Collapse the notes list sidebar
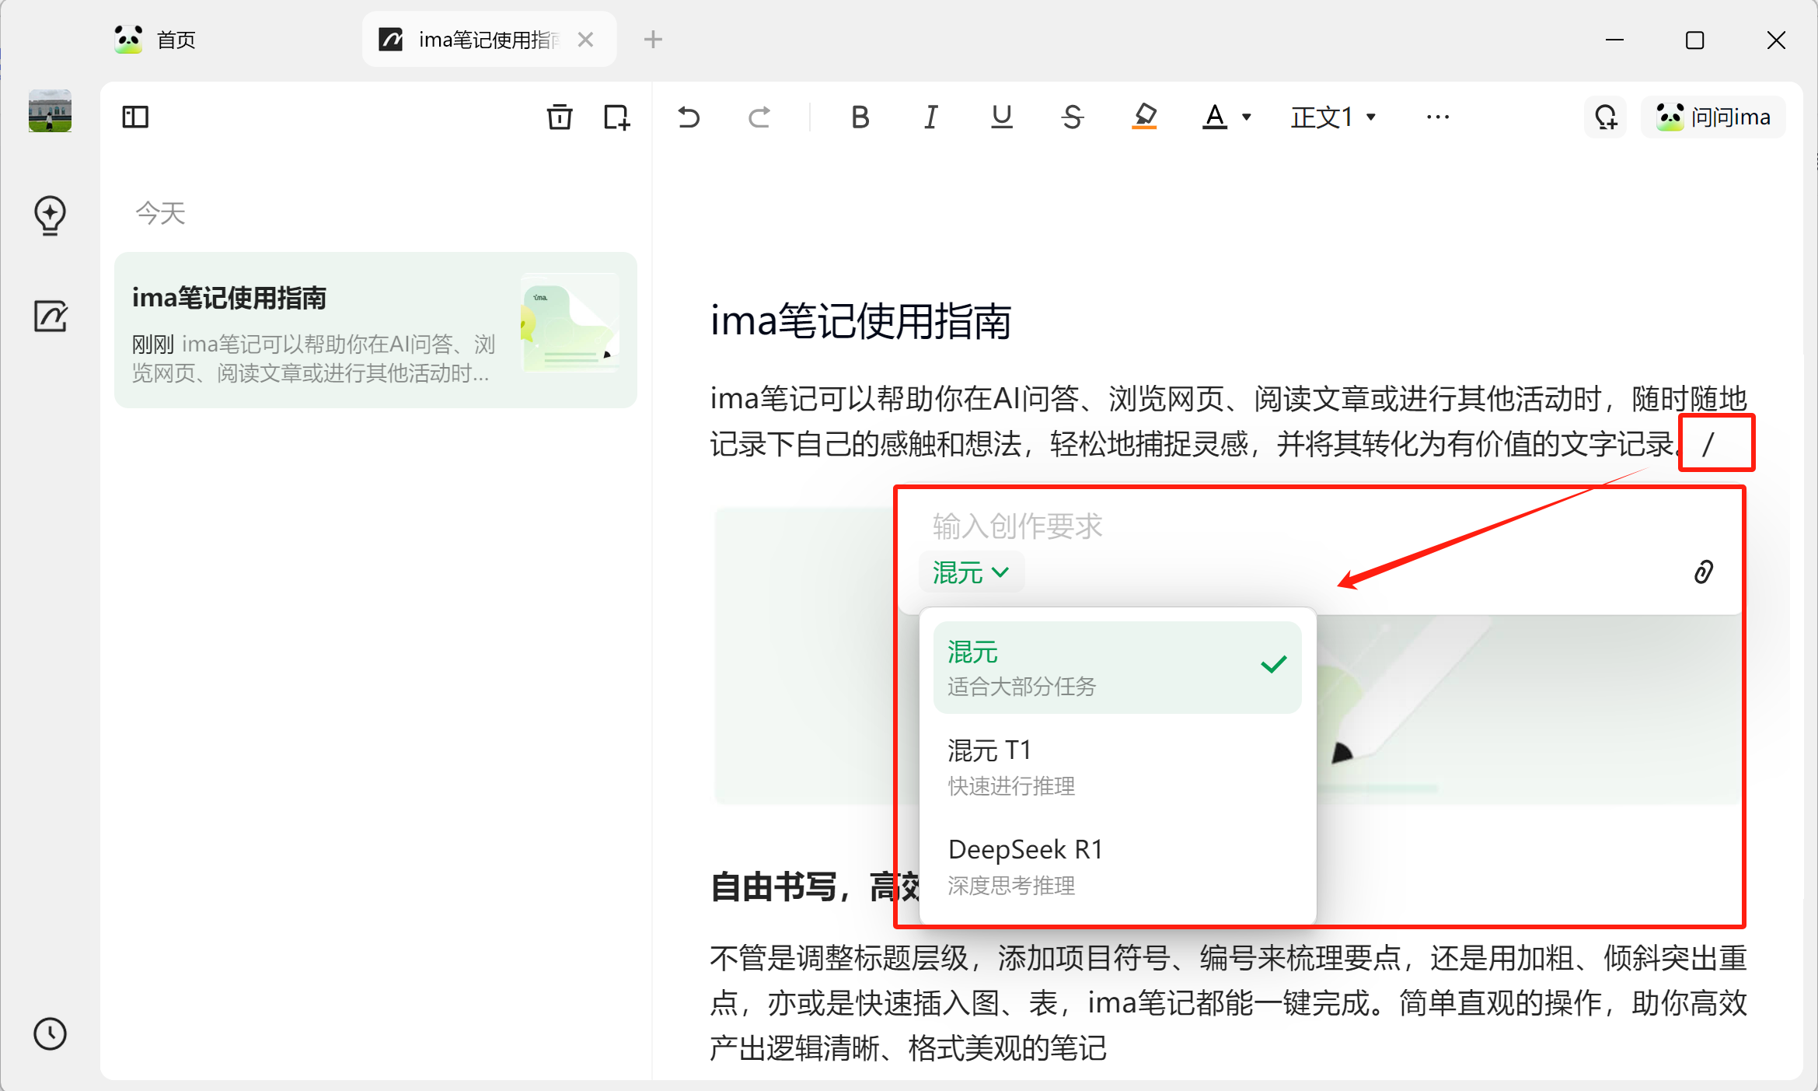This screenshot has height=1091, width=1818. coord(134,117)
